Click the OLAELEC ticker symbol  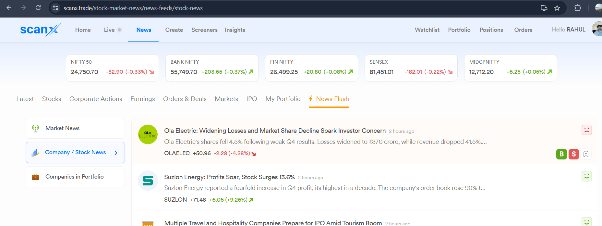pos(177,153)
